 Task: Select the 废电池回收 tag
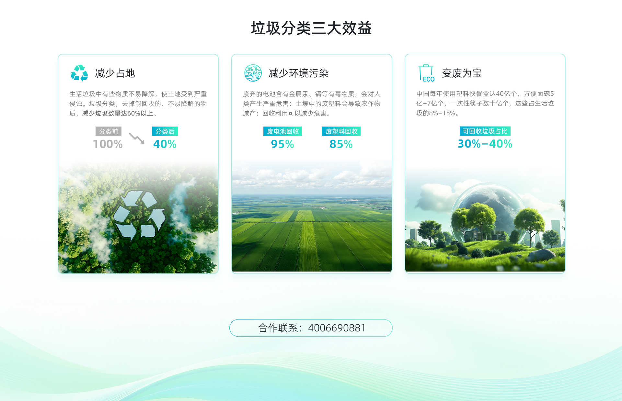click(282, 131)
